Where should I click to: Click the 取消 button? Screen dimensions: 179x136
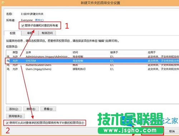pyautogui.click(x=172, y=131)
